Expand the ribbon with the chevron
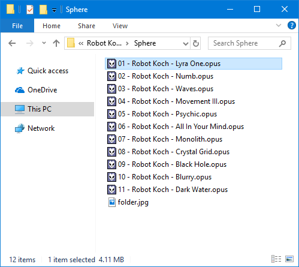Image resolution: width=299 pixels, height=267 pixels. pos(279,25)
